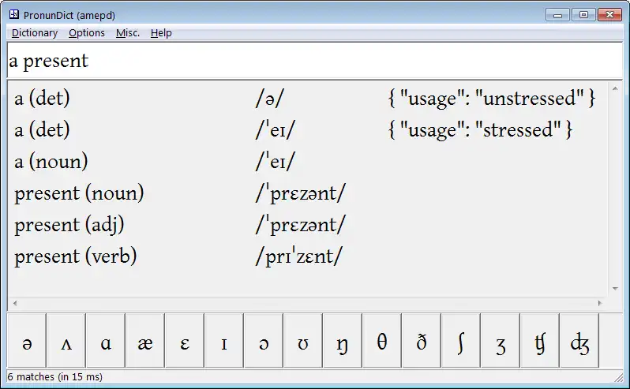Insert the ʧ phonetic symbol
630x389 pixels.
pyautogui.click(x=539, y=341)
